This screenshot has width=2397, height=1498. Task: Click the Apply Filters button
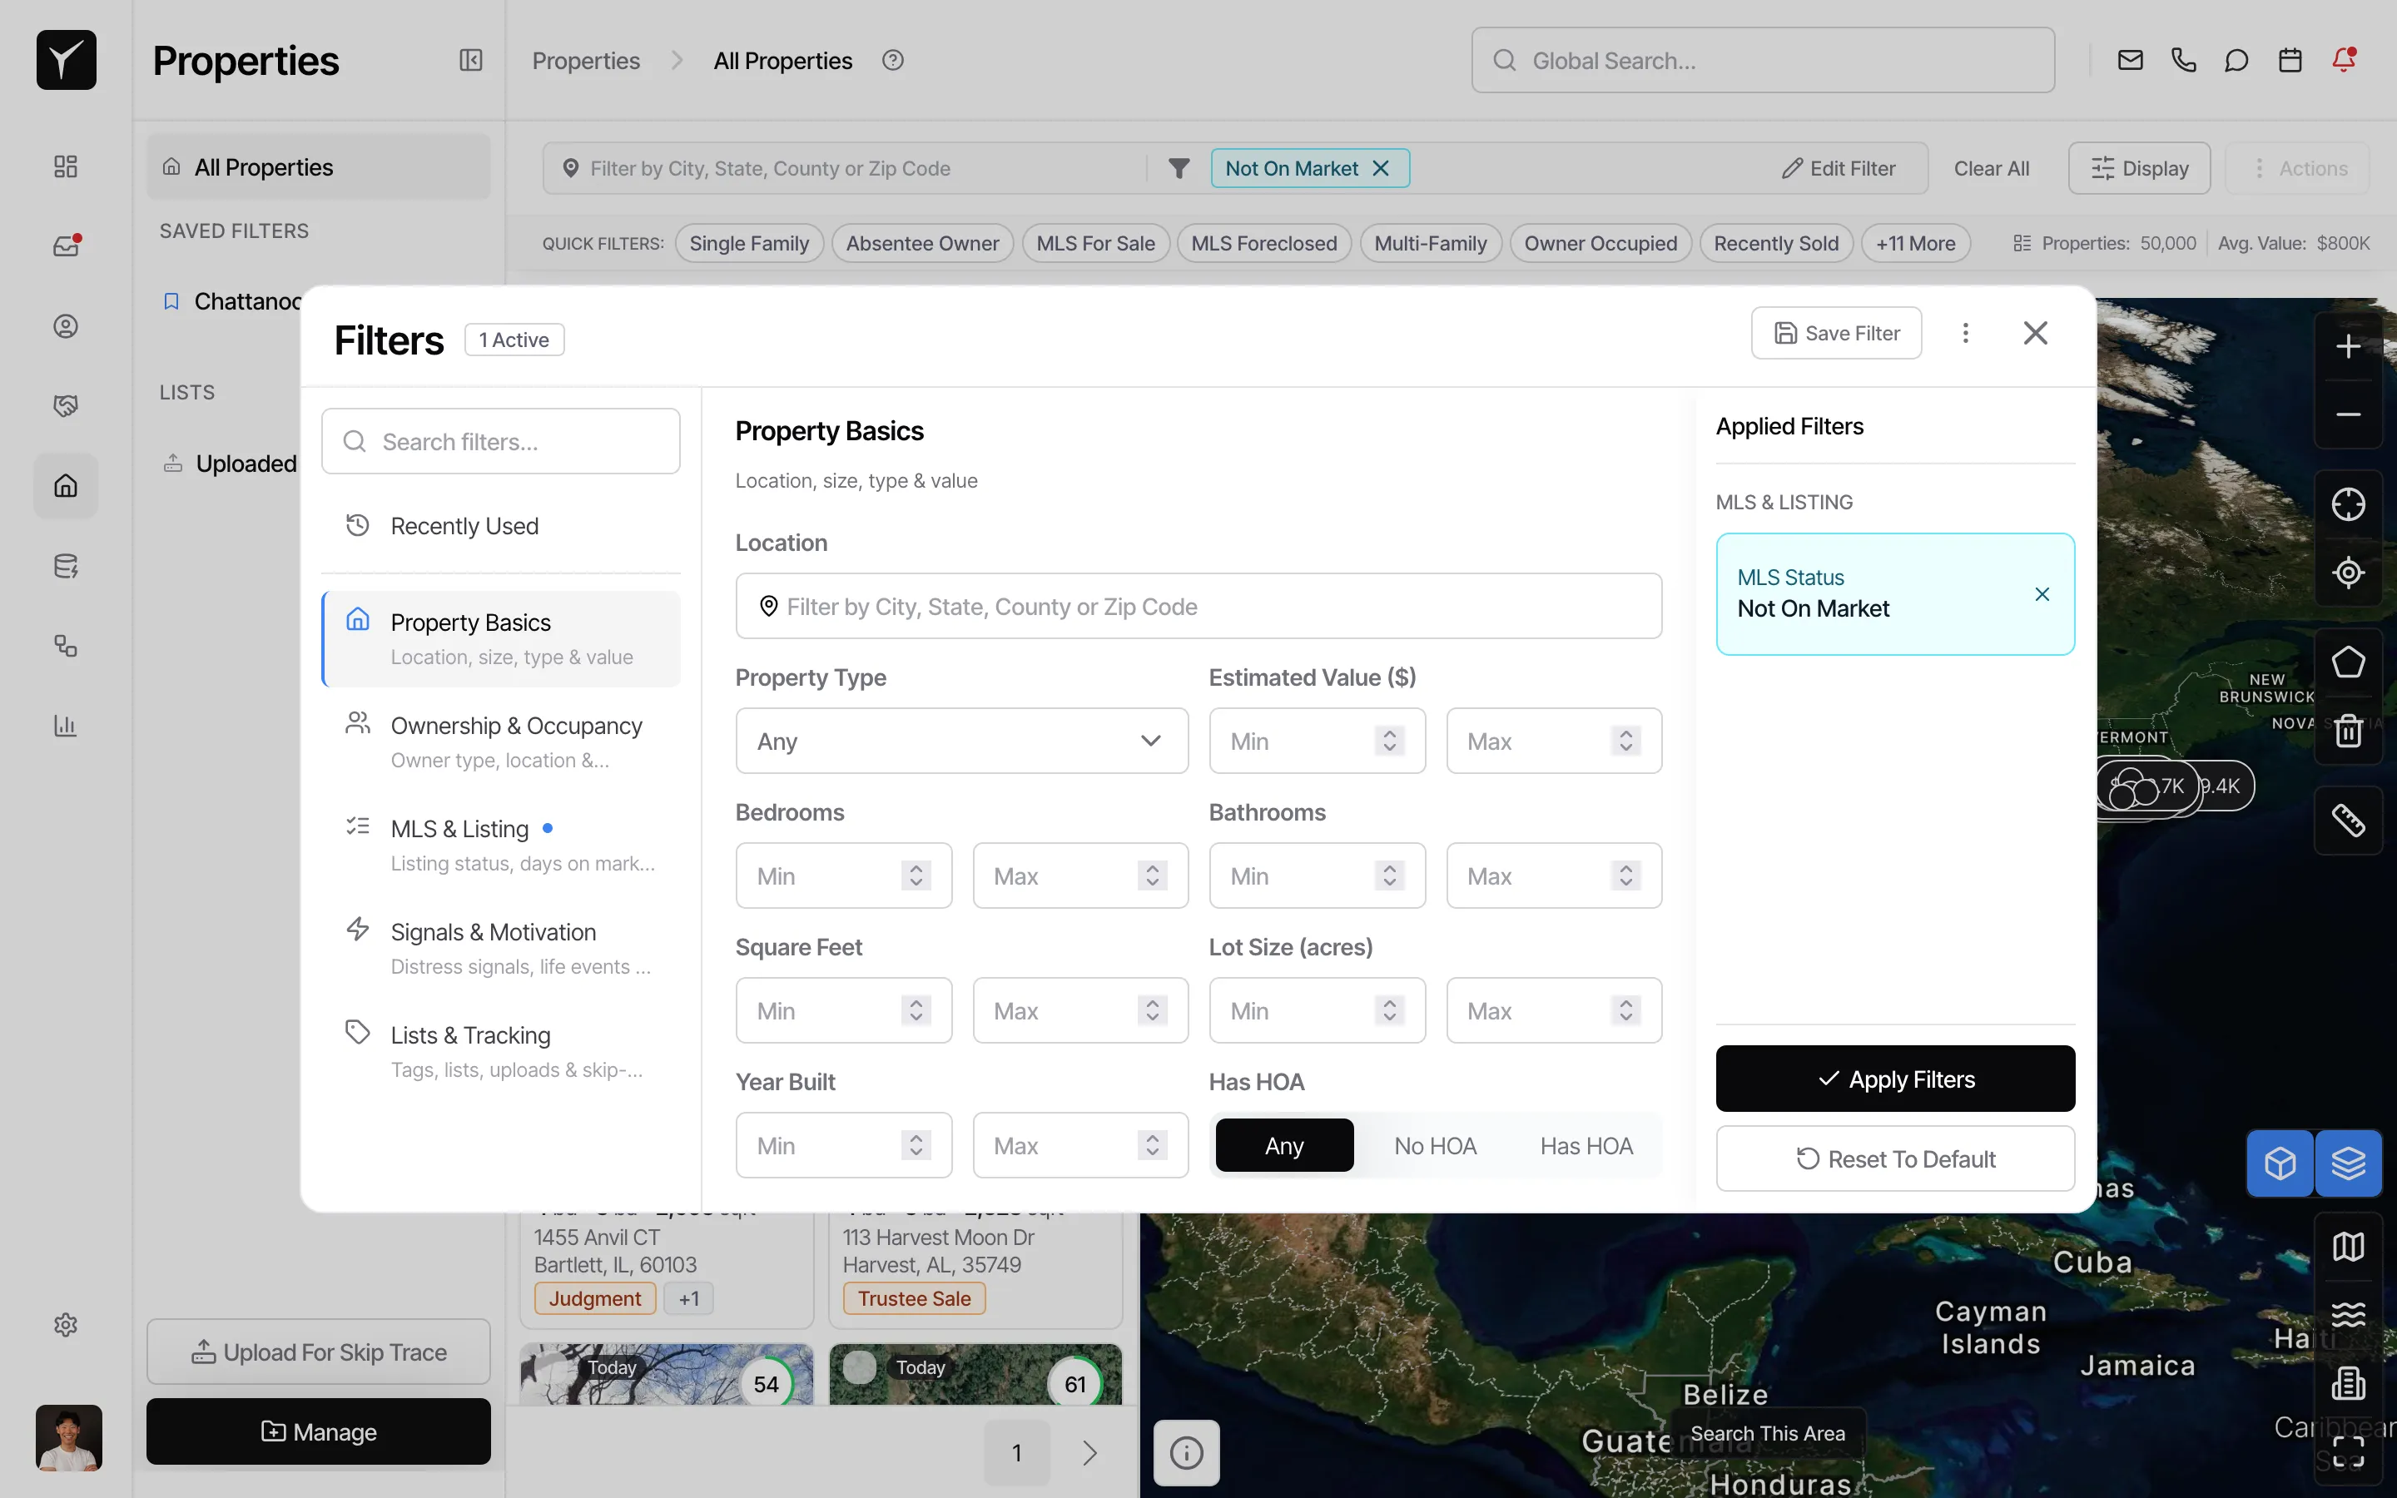pos(1893,1079)
